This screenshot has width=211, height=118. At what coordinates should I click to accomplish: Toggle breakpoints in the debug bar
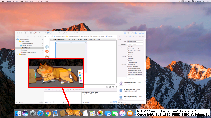pos(49,90)
